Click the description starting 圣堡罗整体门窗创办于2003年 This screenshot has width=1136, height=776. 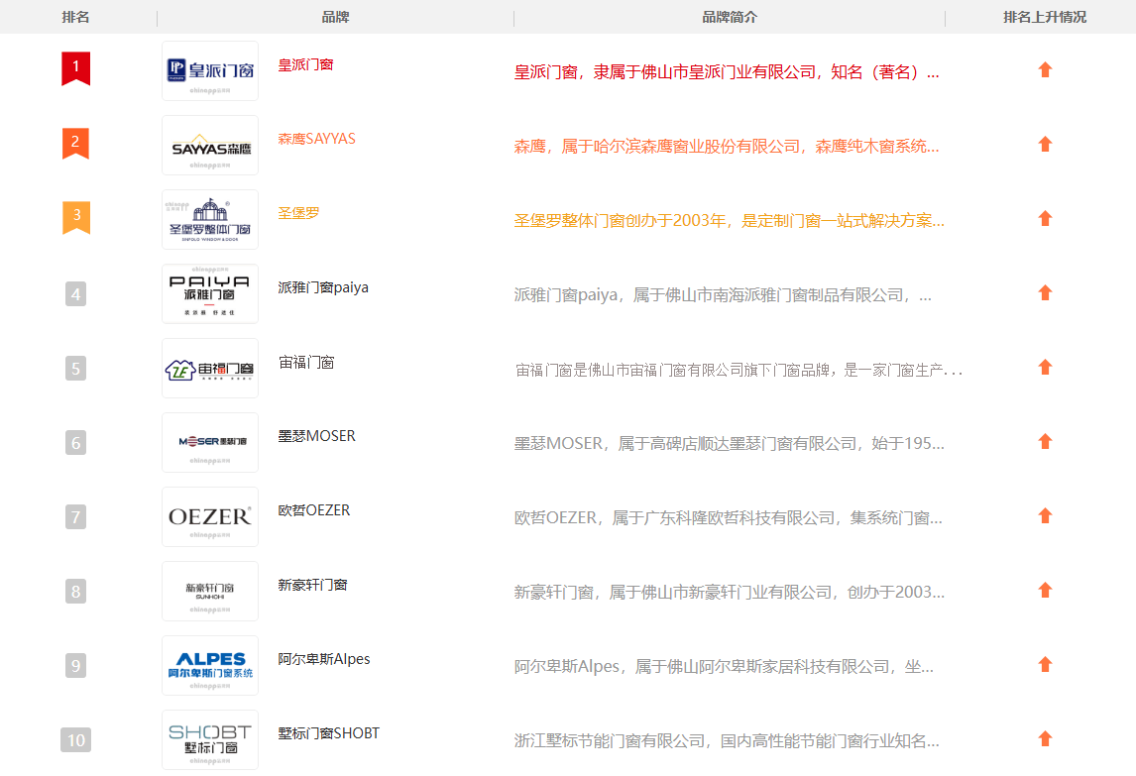[730, 221]
